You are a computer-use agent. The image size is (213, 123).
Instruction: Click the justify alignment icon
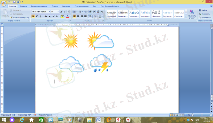(85, 16)
